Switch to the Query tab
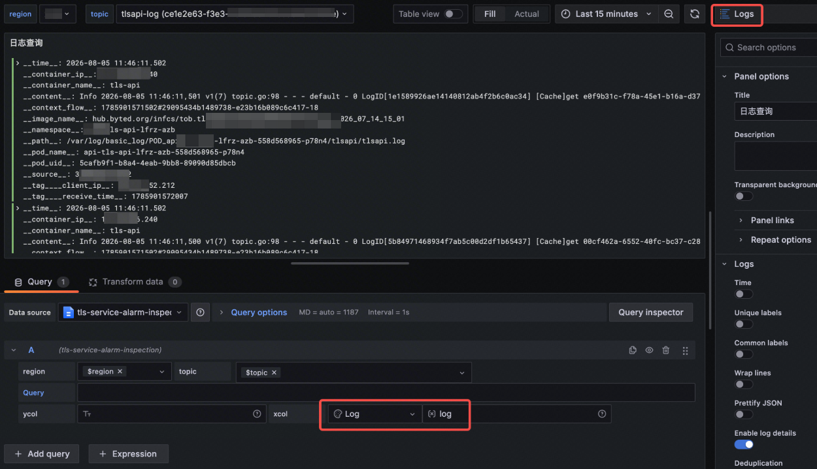The image size is (817, 469). 41,282
